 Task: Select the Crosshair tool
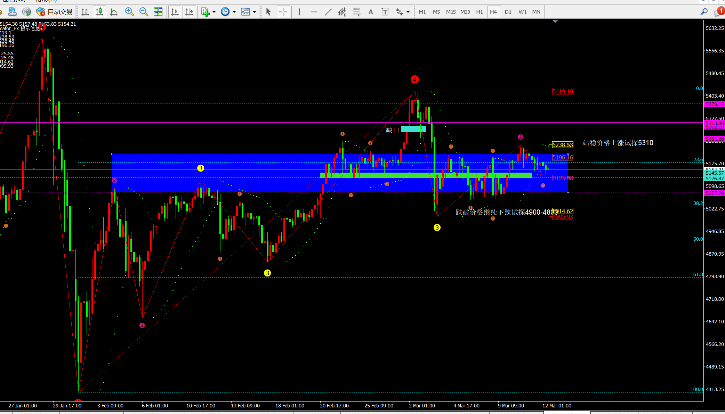(283, 12)
